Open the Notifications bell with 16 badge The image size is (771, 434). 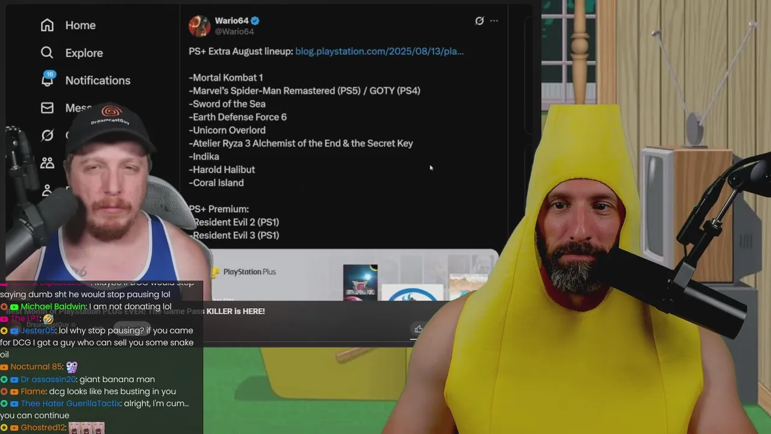[x=48, y=79]
